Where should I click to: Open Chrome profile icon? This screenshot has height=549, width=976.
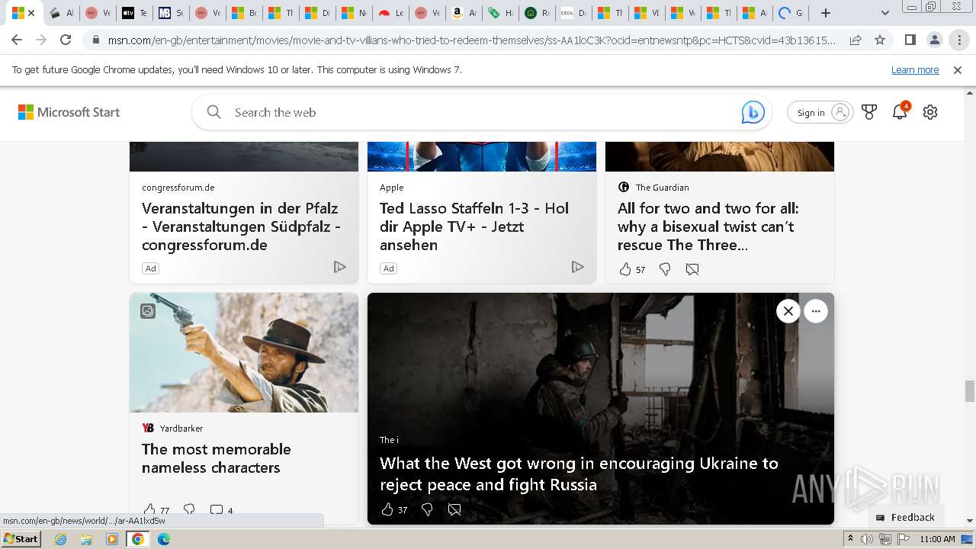coord(934,40)
